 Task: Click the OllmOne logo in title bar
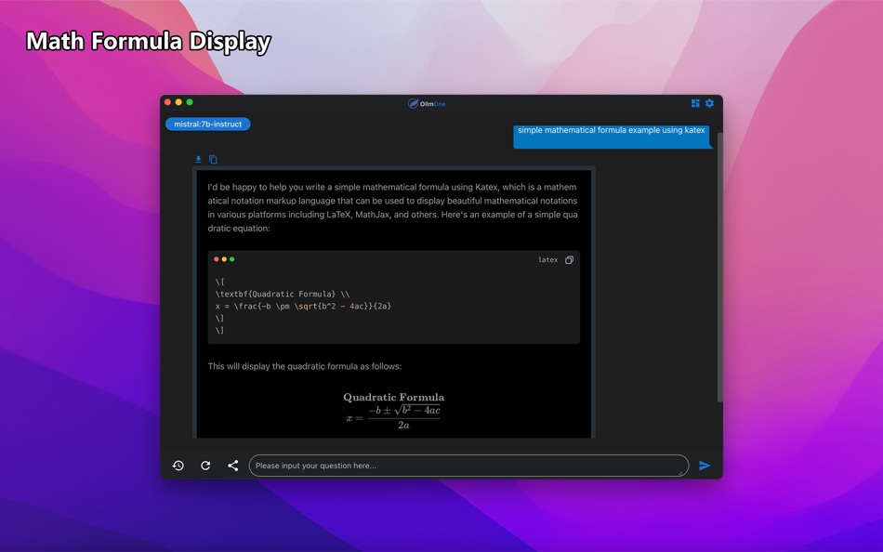(x=427, y=104)
